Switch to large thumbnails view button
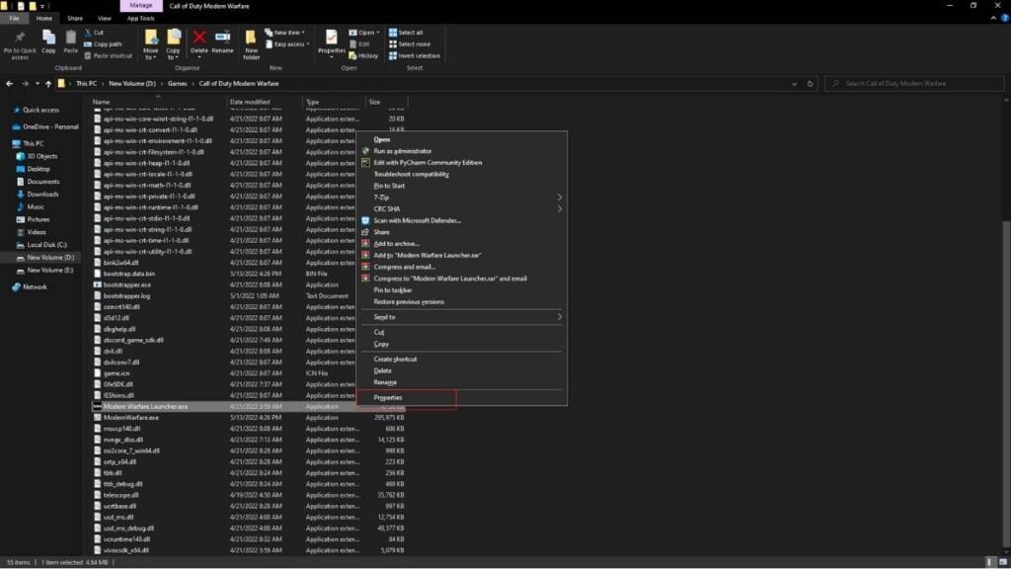The image size is (1011, 569). click(1003, 562)
